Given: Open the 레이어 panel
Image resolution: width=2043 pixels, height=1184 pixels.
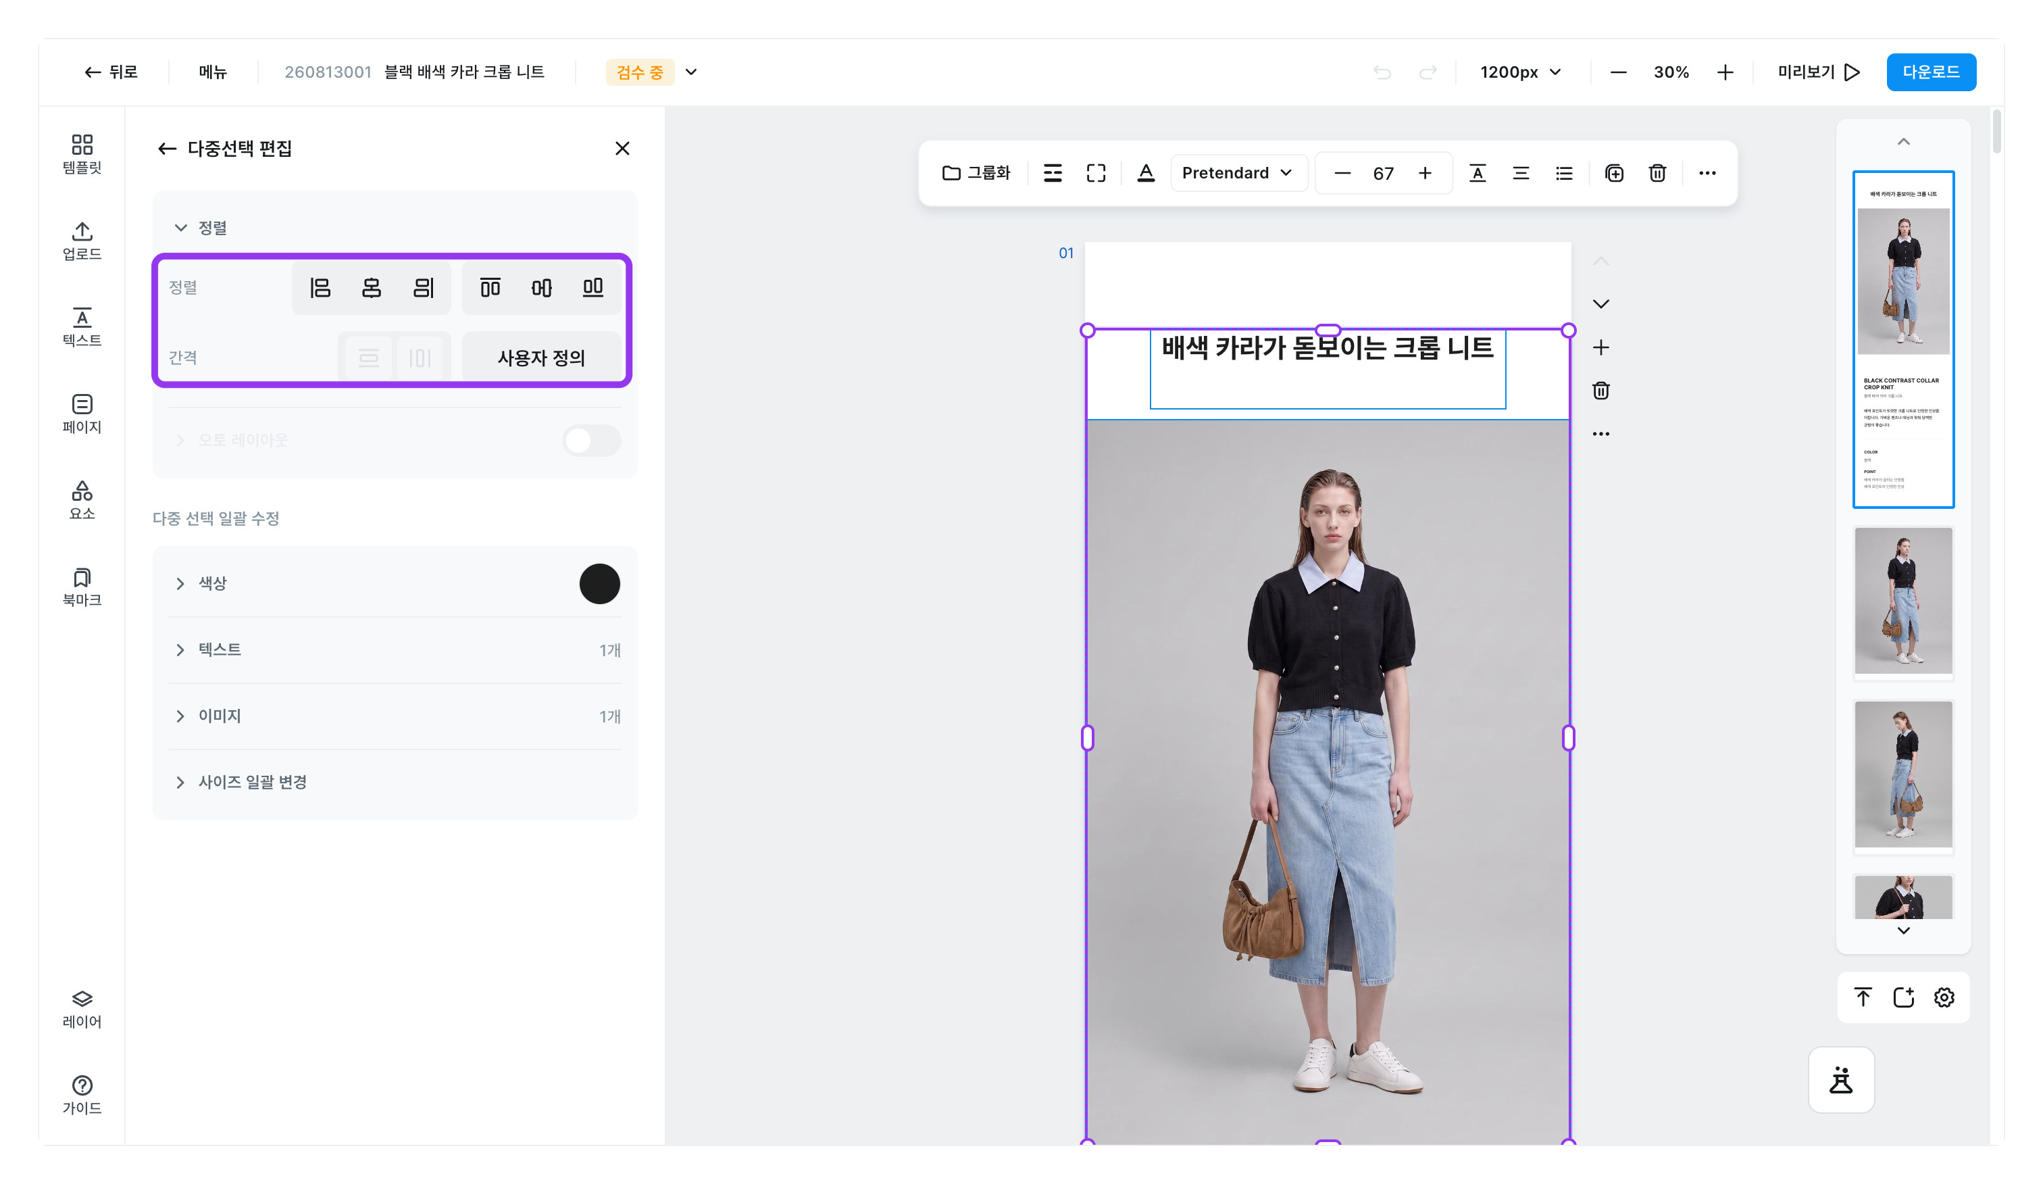Looking at the screenshot, I should 82,1009.
